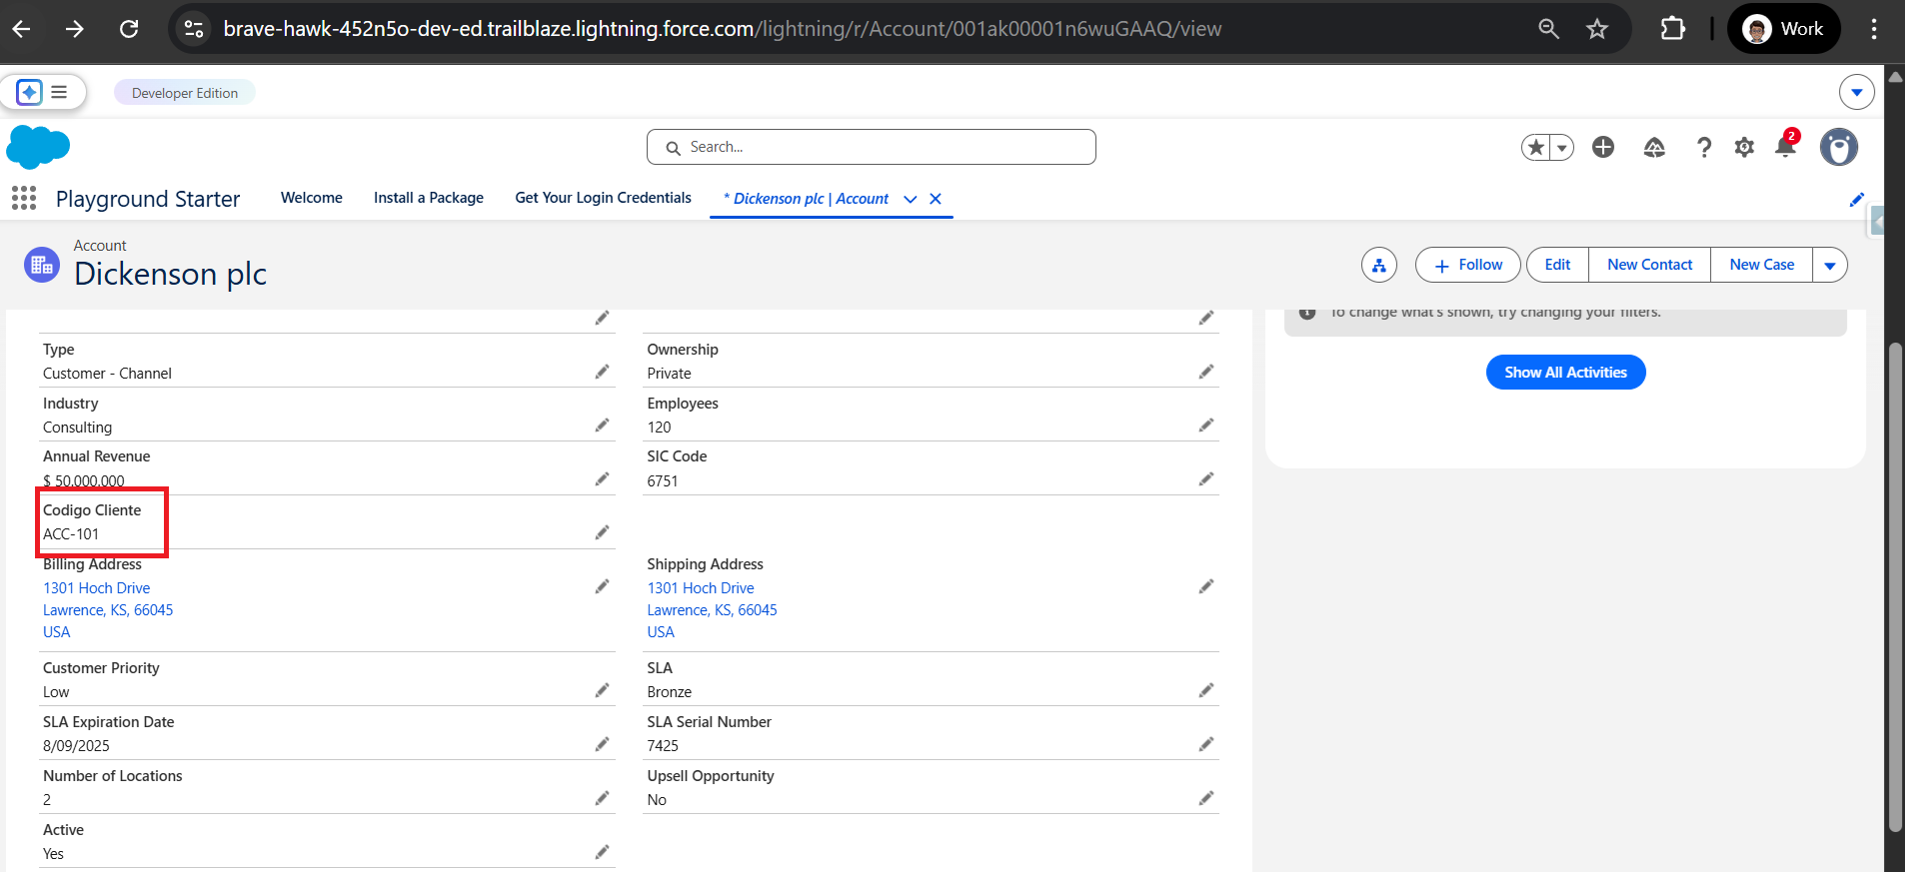Open the billing address 1301 Hoch Drive link
Image resolution: width=1905 pixels, height=872 pixels.
pyautogui.click(x=97, y=588)
